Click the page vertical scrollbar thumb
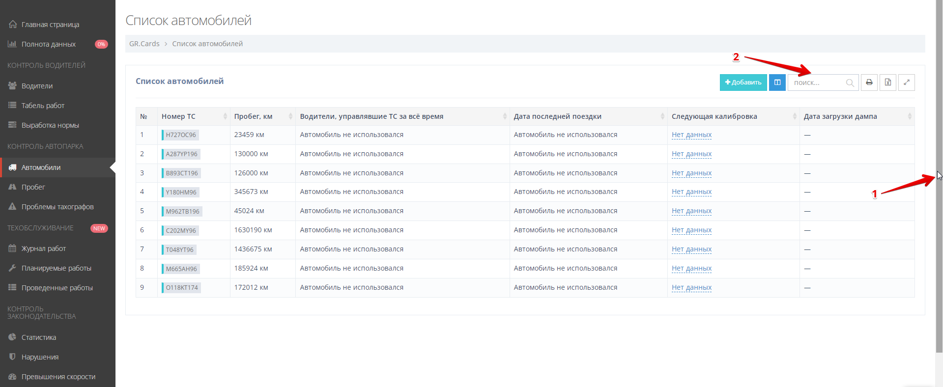The height and width of the screenshot is (387, 943). (x=939, y=177)
